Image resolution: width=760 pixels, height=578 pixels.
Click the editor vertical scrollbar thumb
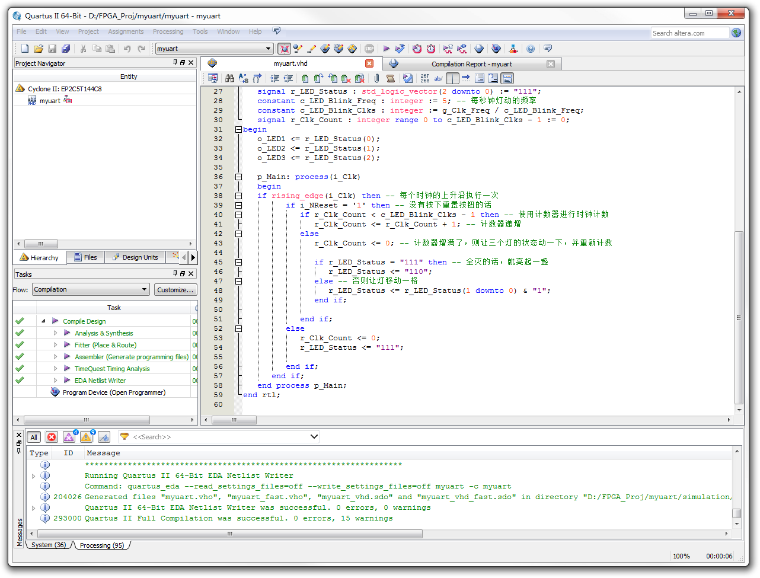[x=739, y=317]
